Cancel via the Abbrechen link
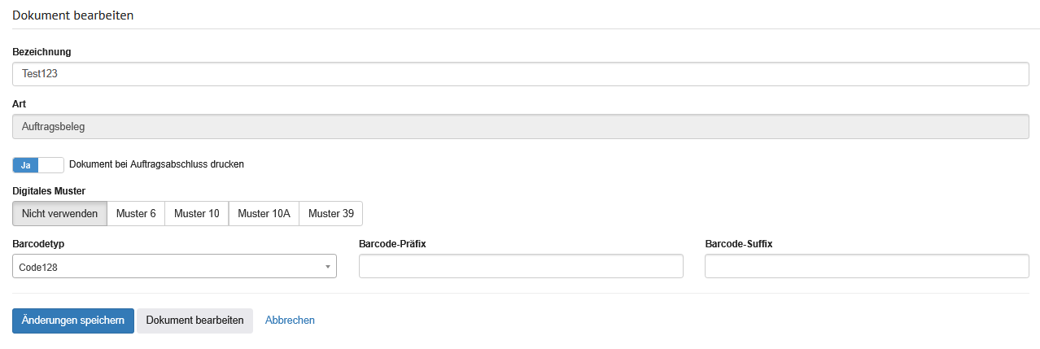 tap(290, 321)
